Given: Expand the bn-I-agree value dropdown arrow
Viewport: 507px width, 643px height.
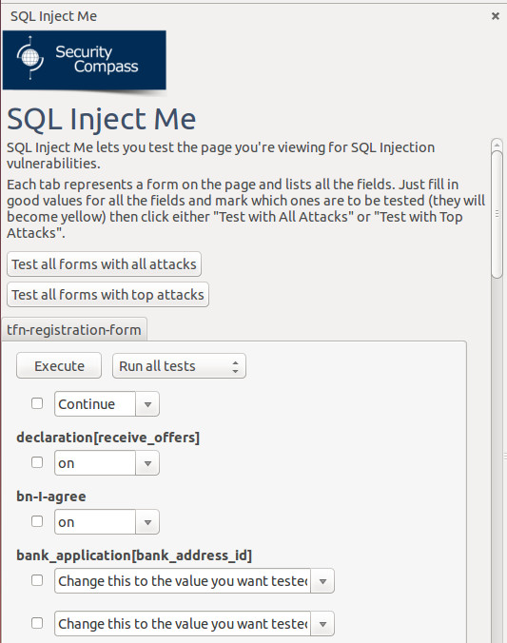Looking at the screenshot, I should (147, 522).
